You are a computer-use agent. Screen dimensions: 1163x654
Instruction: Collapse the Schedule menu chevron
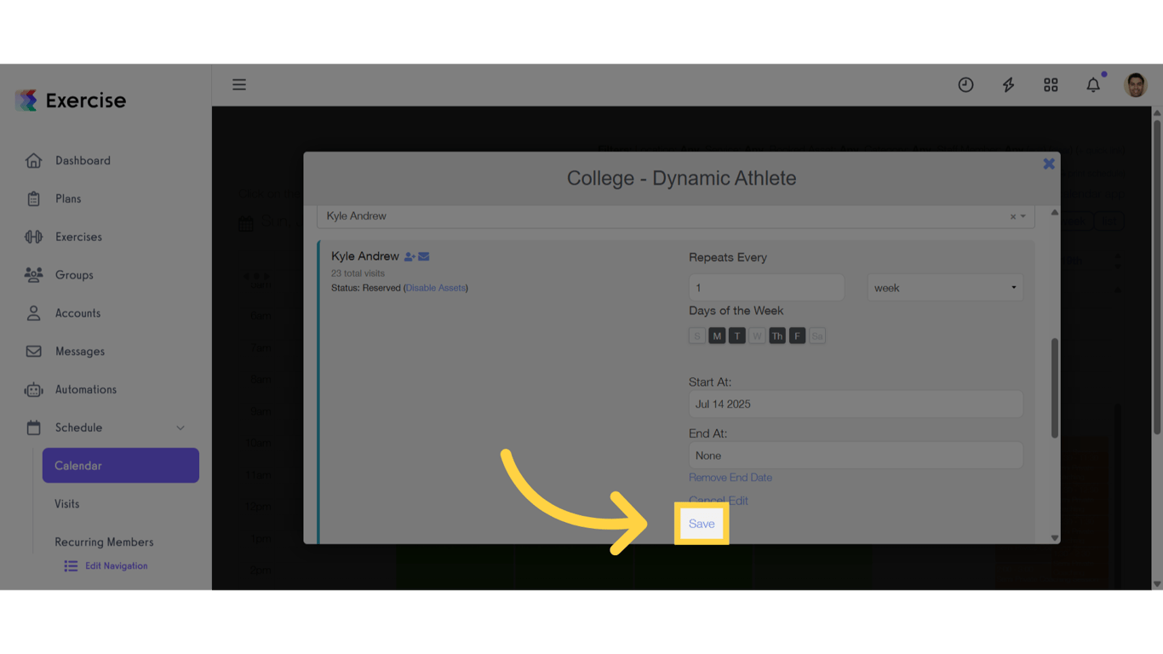[x=180, y=427]
